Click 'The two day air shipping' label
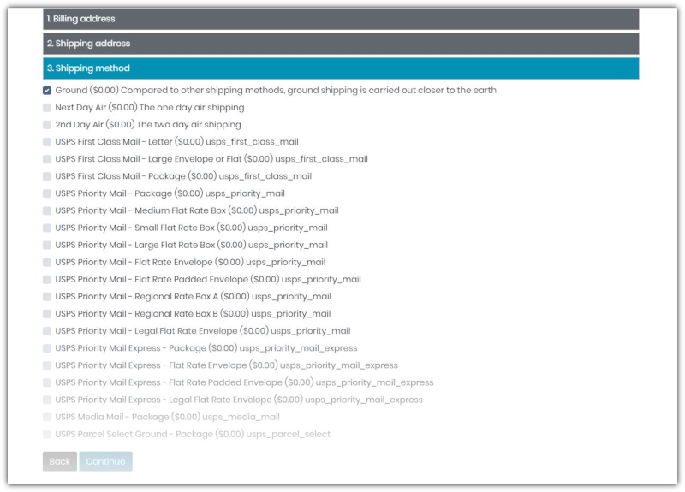 coord(188,125)
